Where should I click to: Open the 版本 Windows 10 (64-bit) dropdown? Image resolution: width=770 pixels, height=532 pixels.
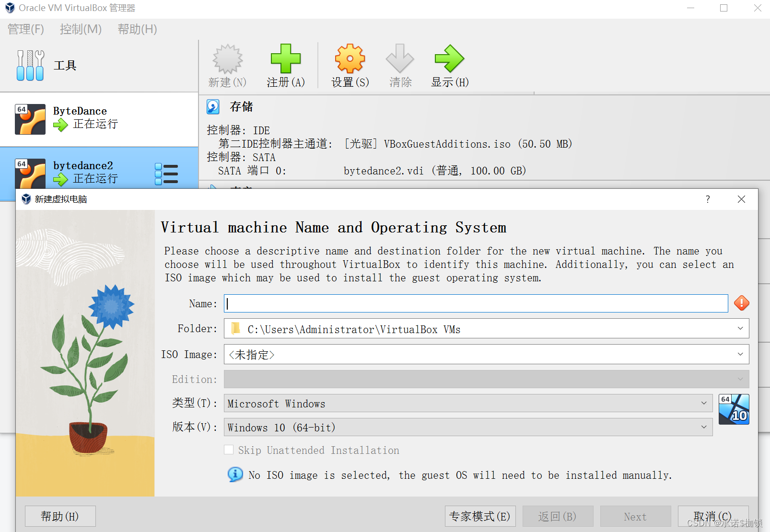coord(468,427)
